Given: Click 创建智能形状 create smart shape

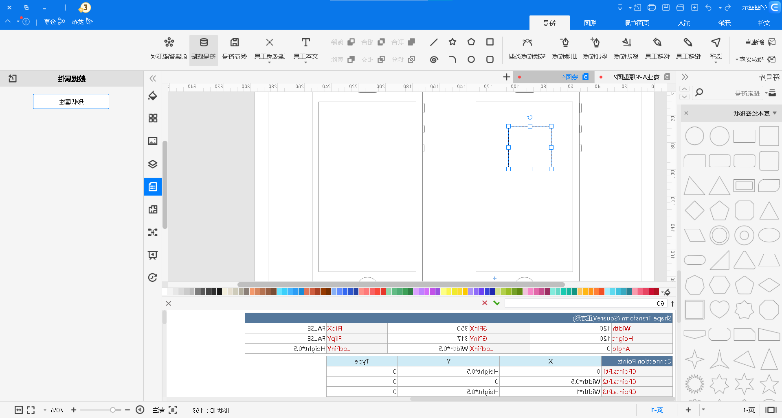Looking at the screenshot, I should 169,48.
